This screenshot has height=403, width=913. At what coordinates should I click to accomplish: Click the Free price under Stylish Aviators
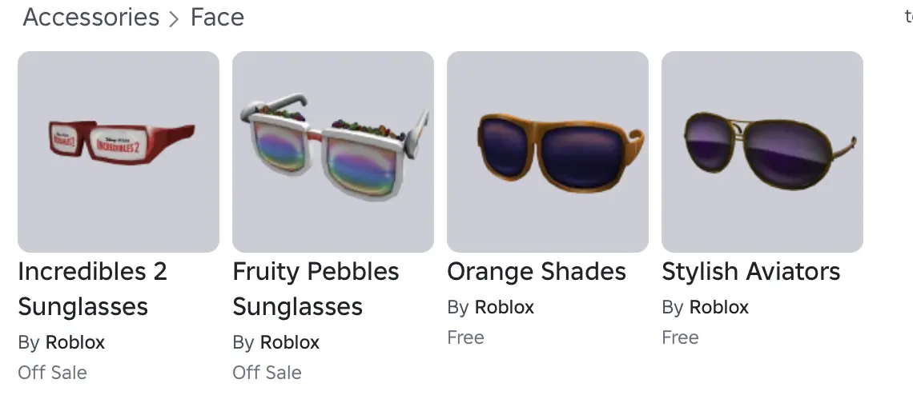pyautogui.click(x=680, y=337)
